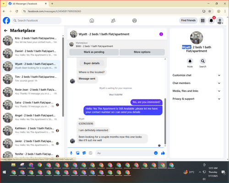Viewport: 229px width, 183px height.
Task: Send a thumbs up like
Action: (x=163, y=153)
